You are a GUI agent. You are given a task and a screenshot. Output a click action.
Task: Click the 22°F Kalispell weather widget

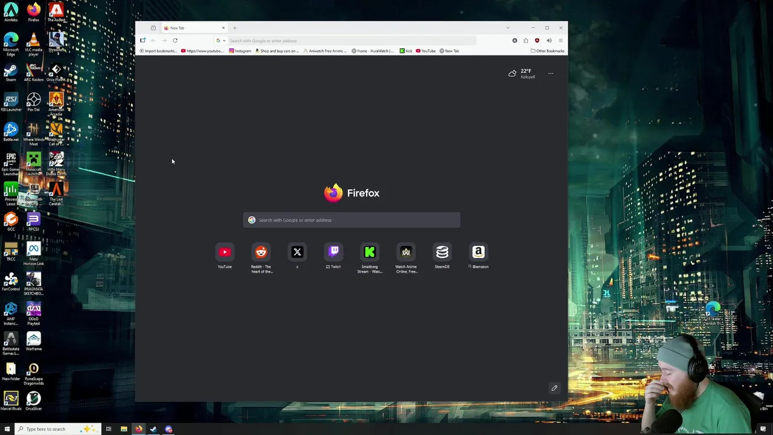[522, 74]
